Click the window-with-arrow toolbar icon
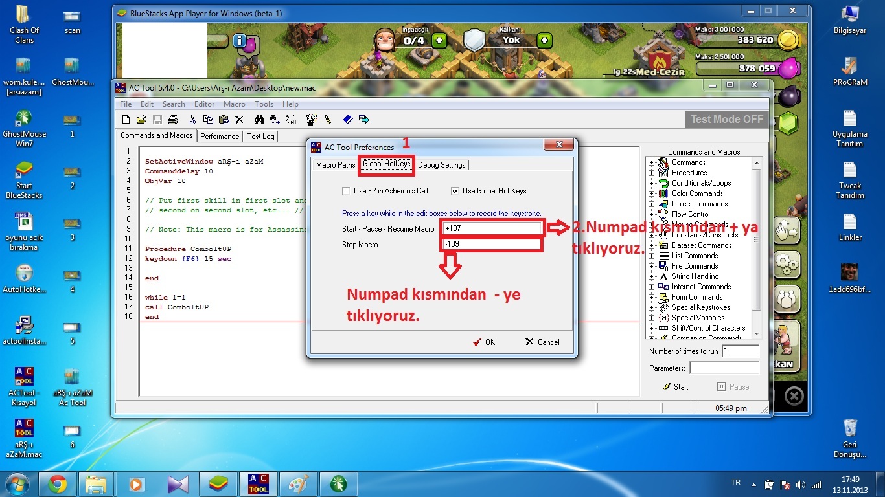The width and height of the screenshot is (885, 497). pyautogui.click(x=363, y=120)
